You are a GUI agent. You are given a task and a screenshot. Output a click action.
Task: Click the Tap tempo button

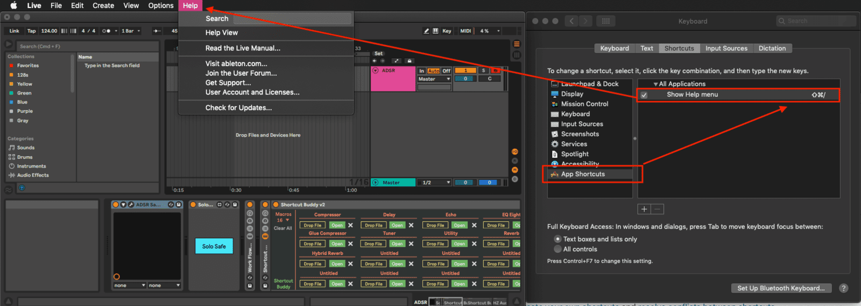(32, 31)
